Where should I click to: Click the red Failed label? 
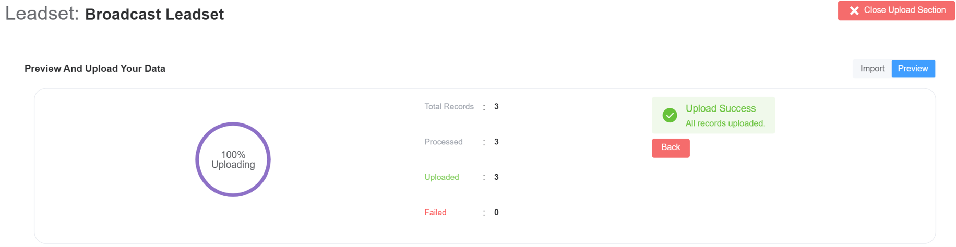[435, 213]
